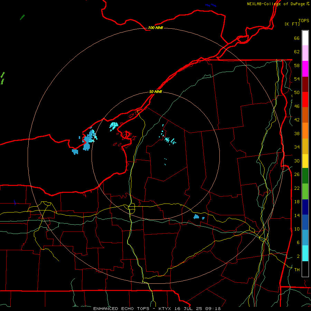The image size is (311, 311).
Task: Click the bright red legend swatch
Action: tap(305, 100)
